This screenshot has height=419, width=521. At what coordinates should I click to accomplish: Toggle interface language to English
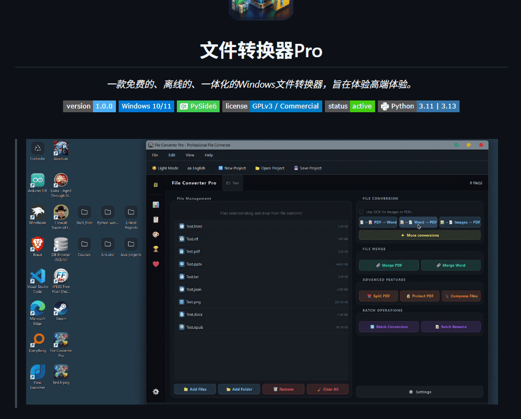tap(196, 168)
